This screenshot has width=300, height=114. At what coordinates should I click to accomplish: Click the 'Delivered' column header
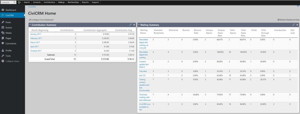pos(173,30)
